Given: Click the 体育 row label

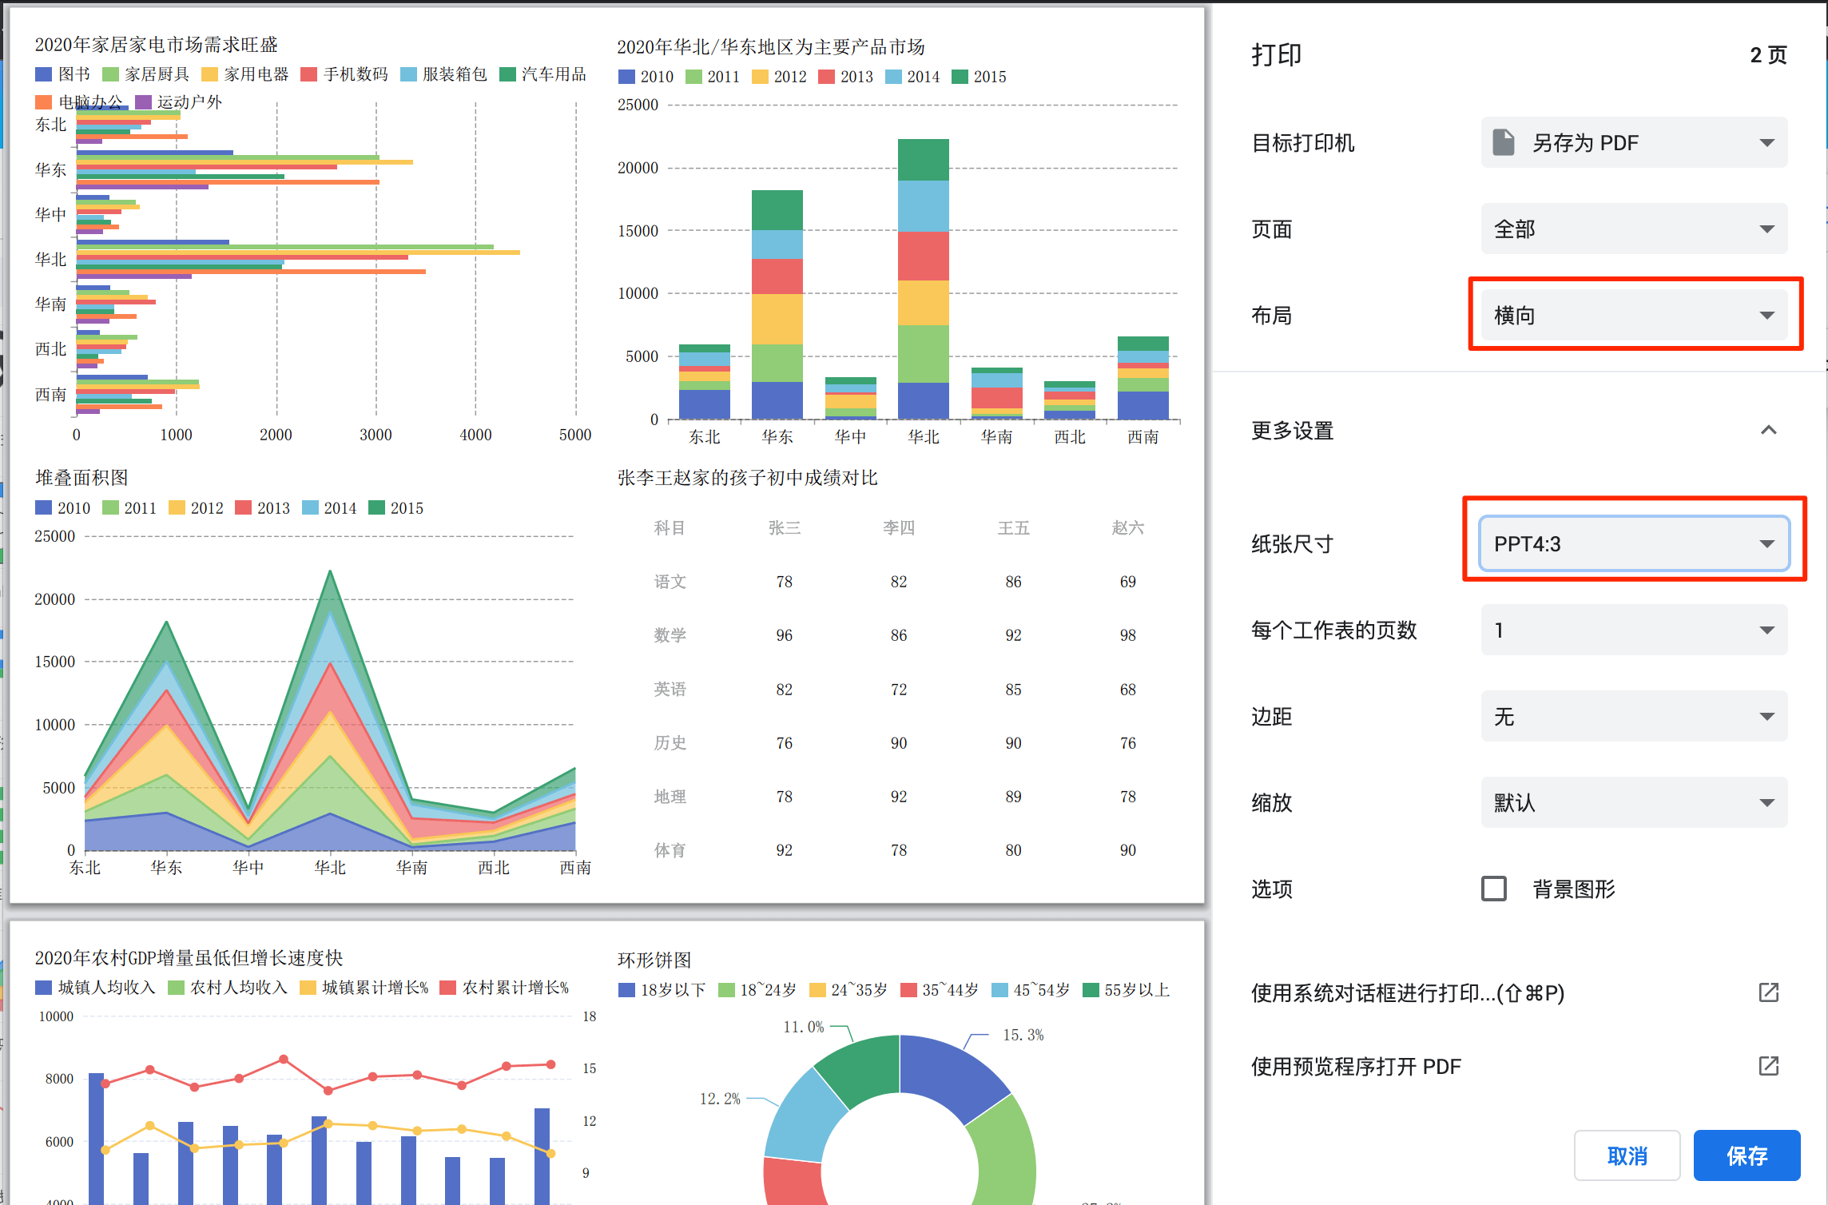Looking at the screenshot, I should [670, 850].
